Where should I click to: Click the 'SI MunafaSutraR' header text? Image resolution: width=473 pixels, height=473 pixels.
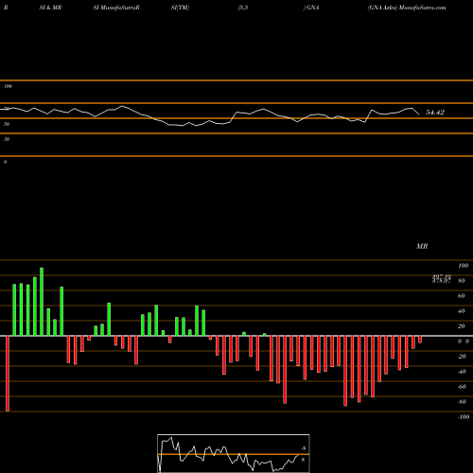(x=116, y=8)
